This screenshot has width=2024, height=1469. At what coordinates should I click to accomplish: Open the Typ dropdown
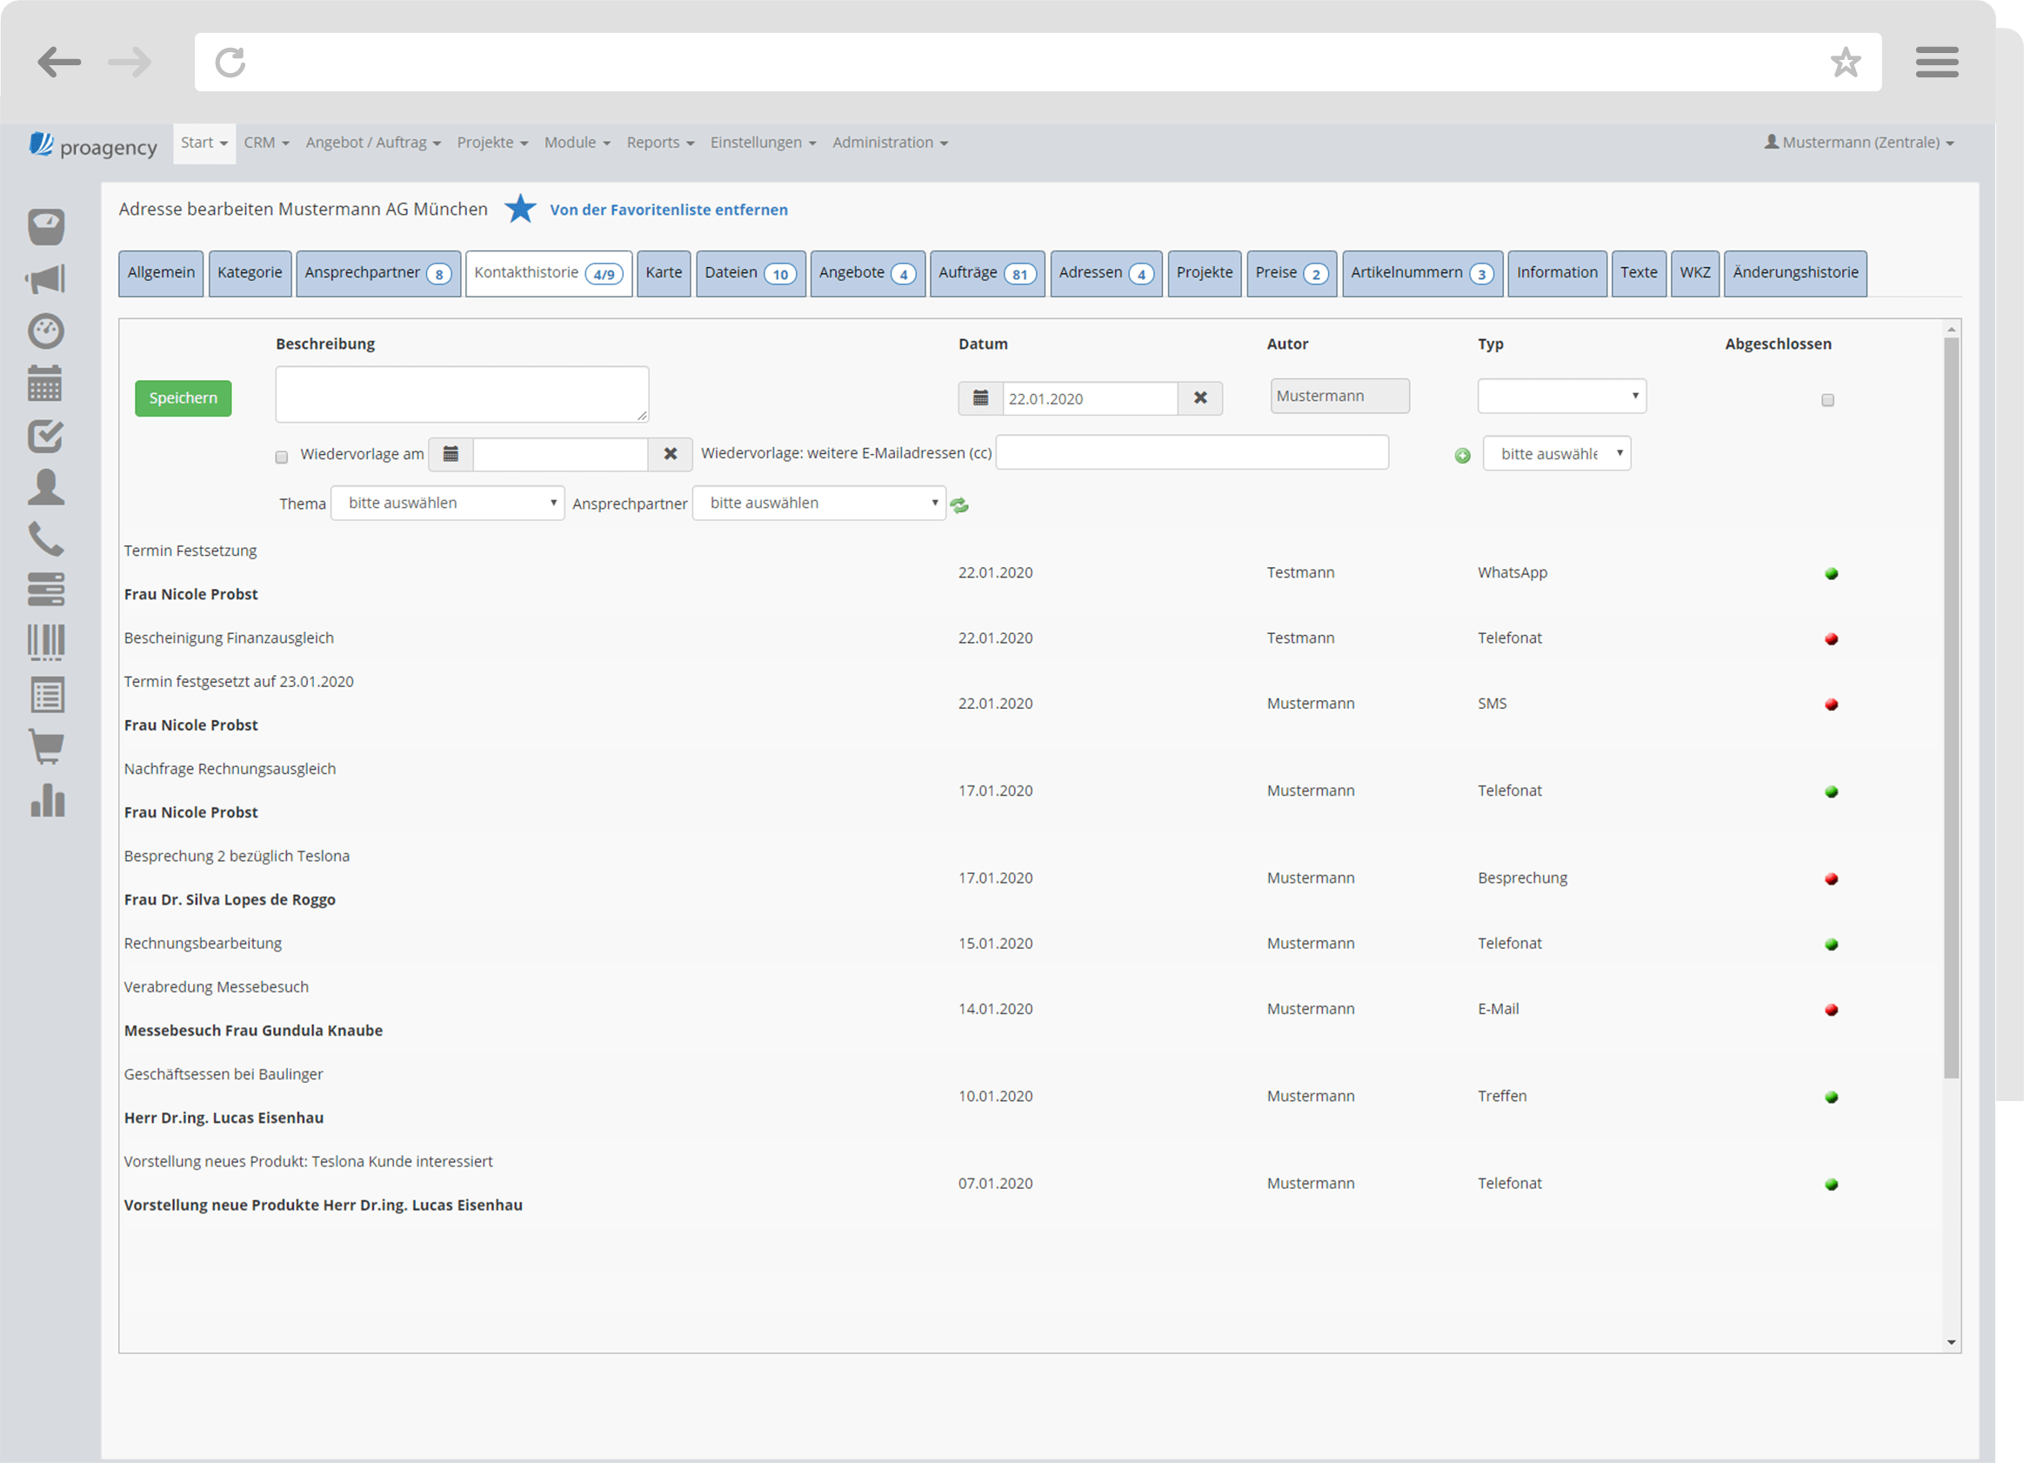tap(1560, 397)
